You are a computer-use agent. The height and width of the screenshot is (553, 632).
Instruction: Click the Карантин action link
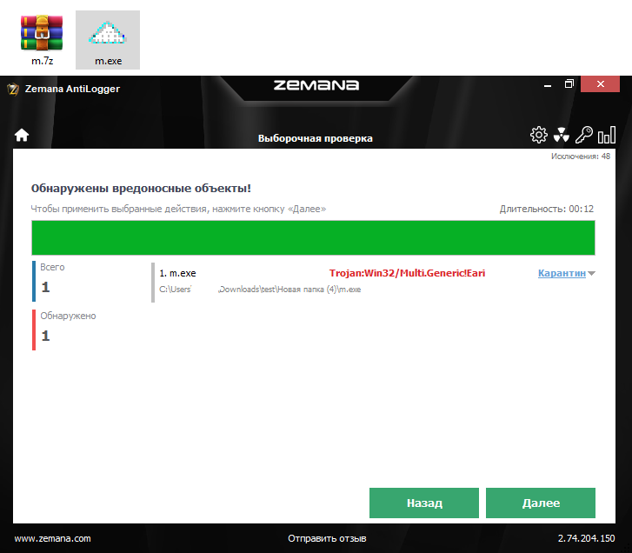[x=562, y=273]
